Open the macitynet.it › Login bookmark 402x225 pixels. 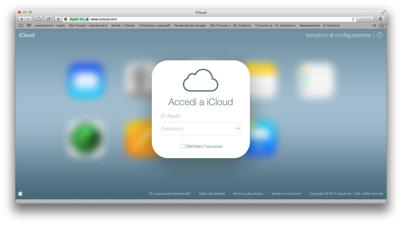[50, 26]
